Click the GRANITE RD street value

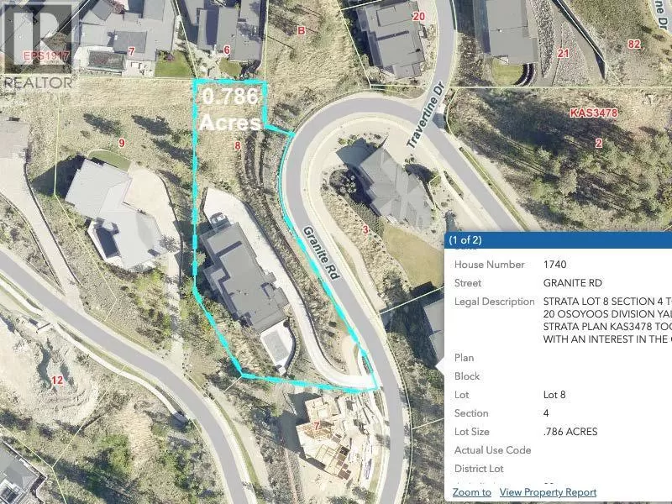(573, 283)
